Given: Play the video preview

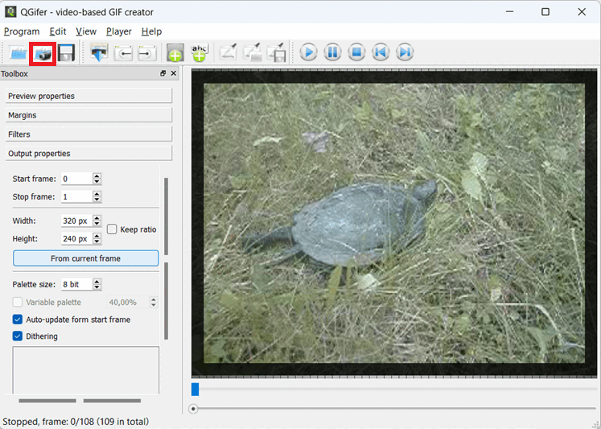Looking at the screenshot, I should click(308, 52).
